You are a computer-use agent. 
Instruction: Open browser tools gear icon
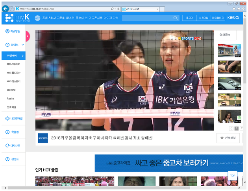tap(244, 9)
